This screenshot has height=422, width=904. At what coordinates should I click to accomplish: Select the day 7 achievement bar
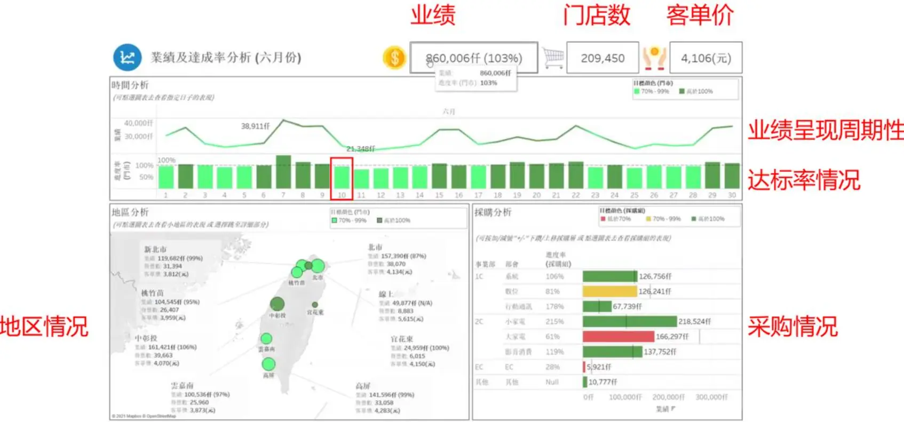(283, 172)
